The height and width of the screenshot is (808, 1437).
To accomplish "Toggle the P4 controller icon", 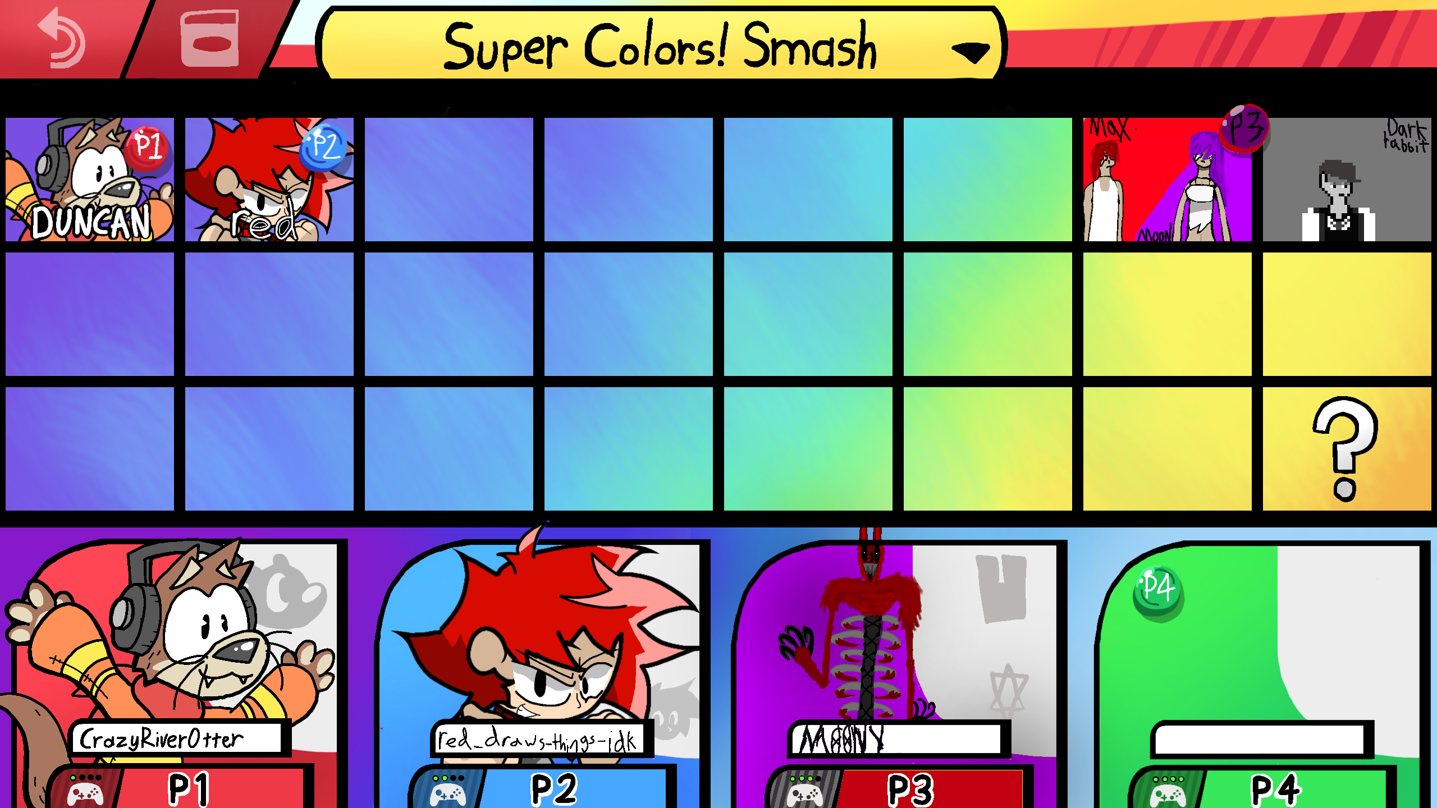I will [x=1168, y=790].
